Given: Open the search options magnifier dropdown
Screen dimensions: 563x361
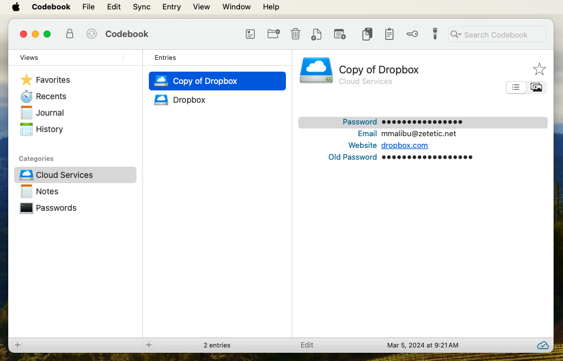Looking at the screenshot, I should click(456, 35).
